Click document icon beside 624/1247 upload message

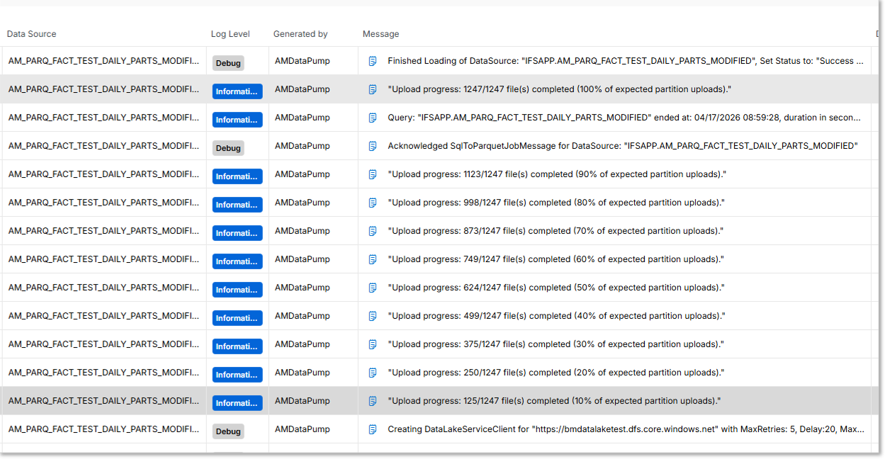pyautogui.click(x=373, y=288)
